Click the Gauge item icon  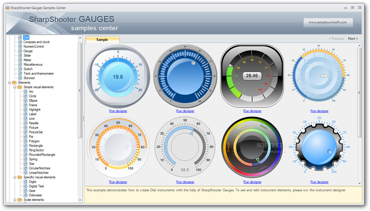(x=20, y=51)
